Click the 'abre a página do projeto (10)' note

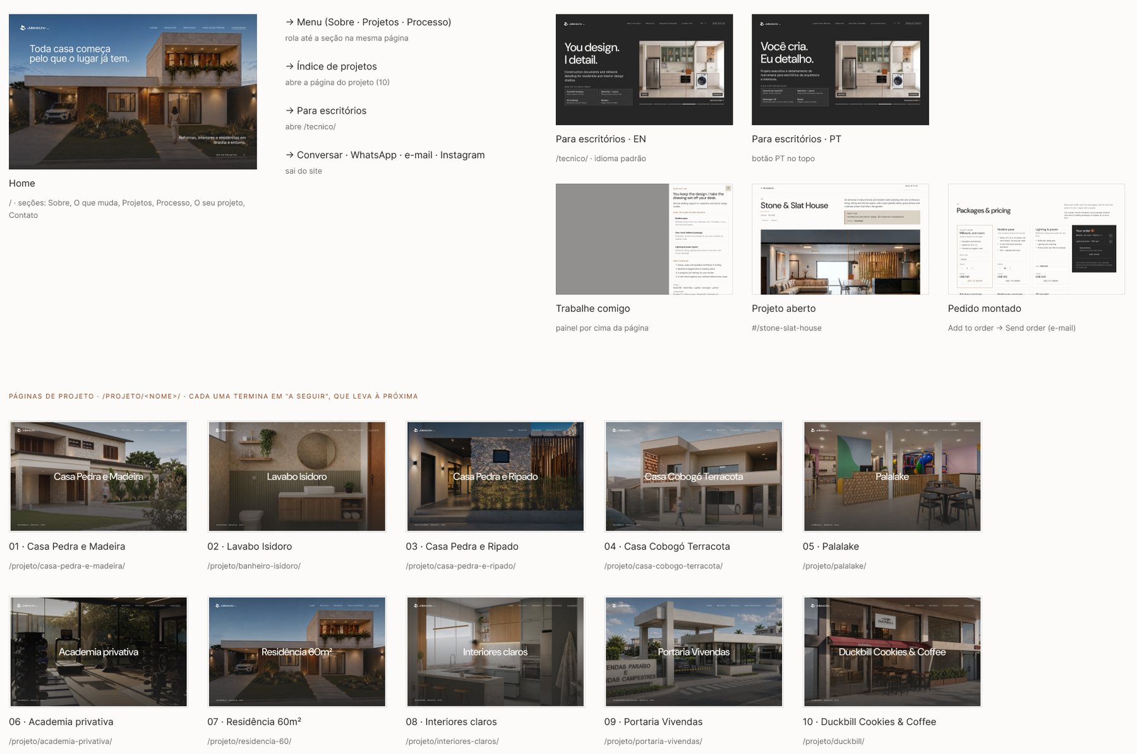pos(337,83)
